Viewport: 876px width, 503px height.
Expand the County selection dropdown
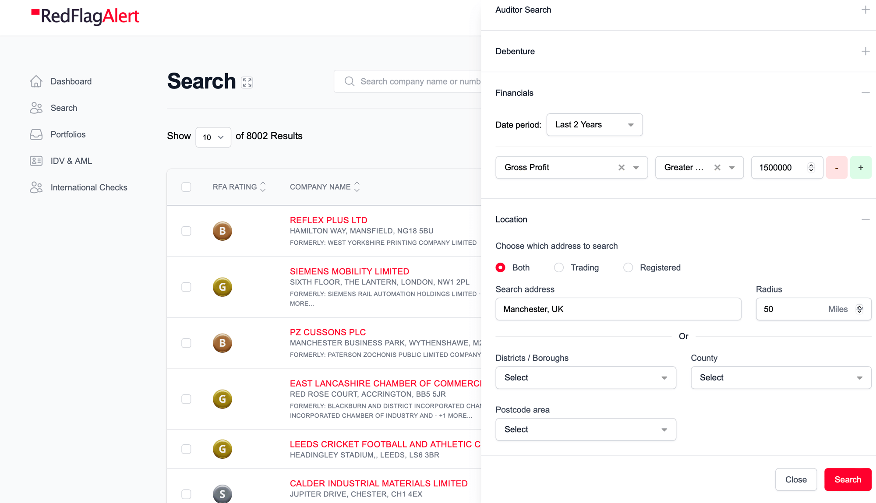point(780,377)
